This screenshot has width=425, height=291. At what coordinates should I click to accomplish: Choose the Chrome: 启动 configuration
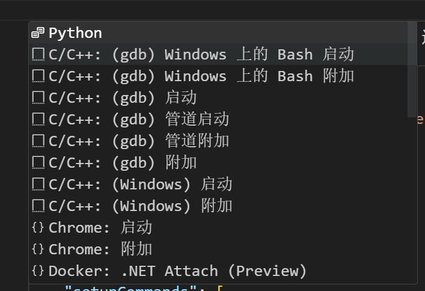(x=218, y=228)
